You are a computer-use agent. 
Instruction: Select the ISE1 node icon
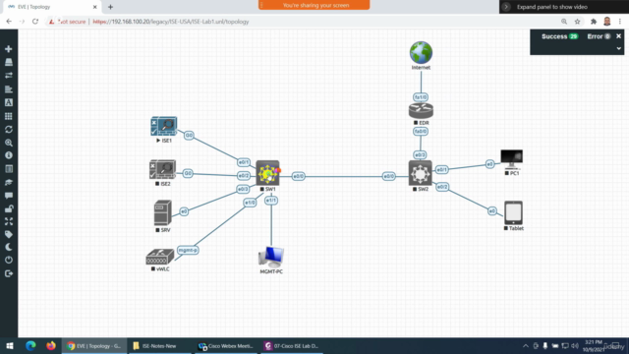(164, 126)
